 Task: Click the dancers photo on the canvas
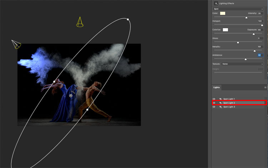coord(79,85)
